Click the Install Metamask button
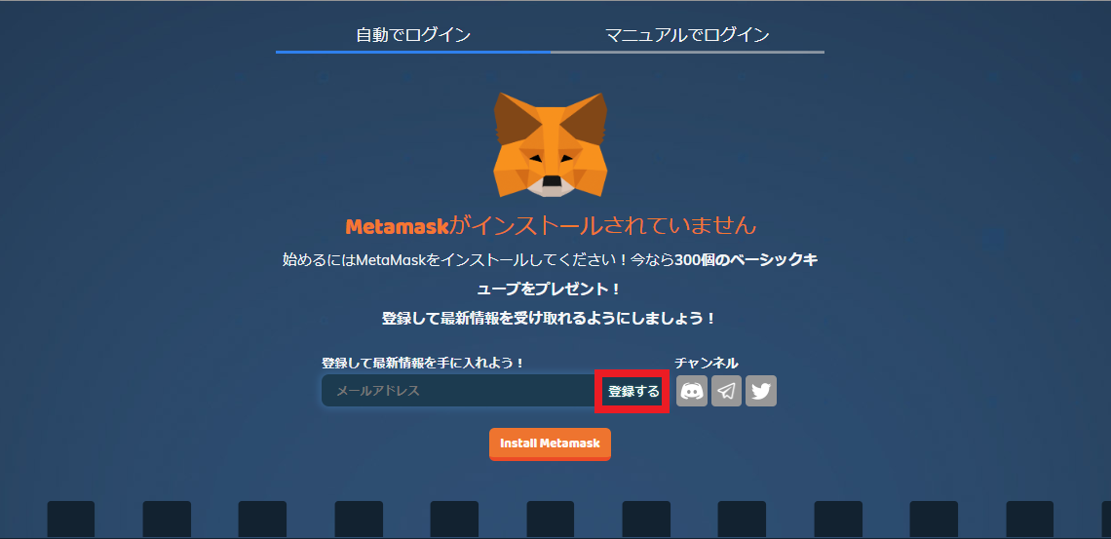1111x539 pixels. (x=550, y=444)
